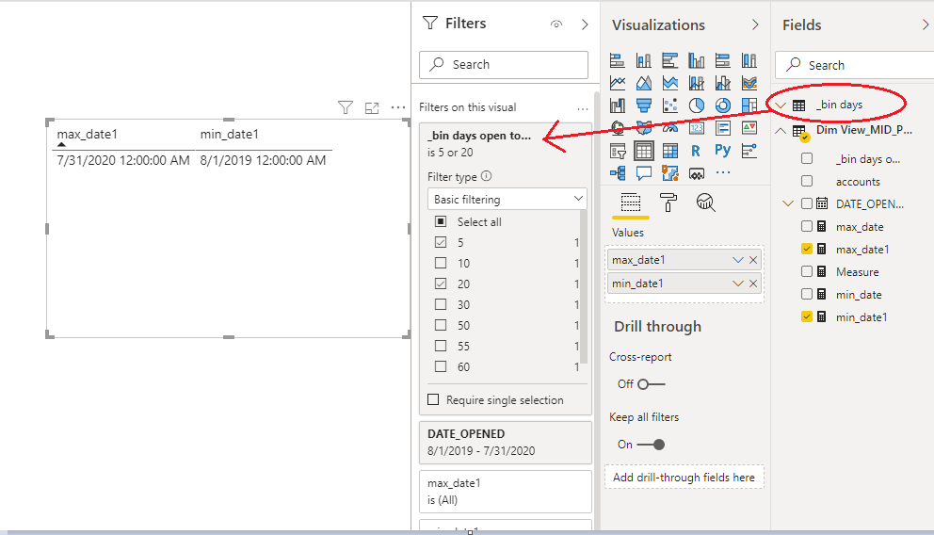The width and height of the screenshot is (934, 535).
Task: Open the max_date1 filter card
Action: click(x=505, y=492)
